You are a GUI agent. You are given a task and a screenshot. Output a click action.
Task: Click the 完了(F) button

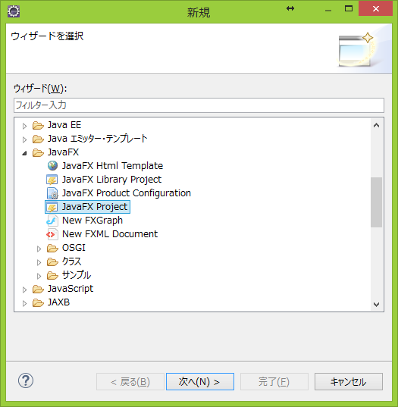tap(274, 381)
